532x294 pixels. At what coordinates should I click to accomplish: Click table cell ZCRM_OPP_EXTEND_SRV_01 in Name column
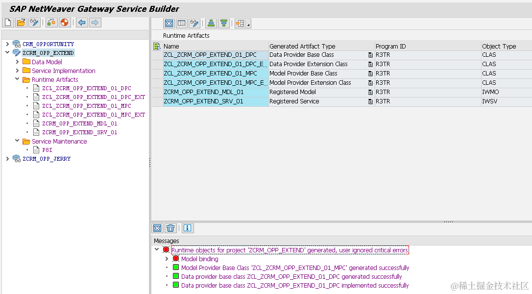[x=216, y=101]
